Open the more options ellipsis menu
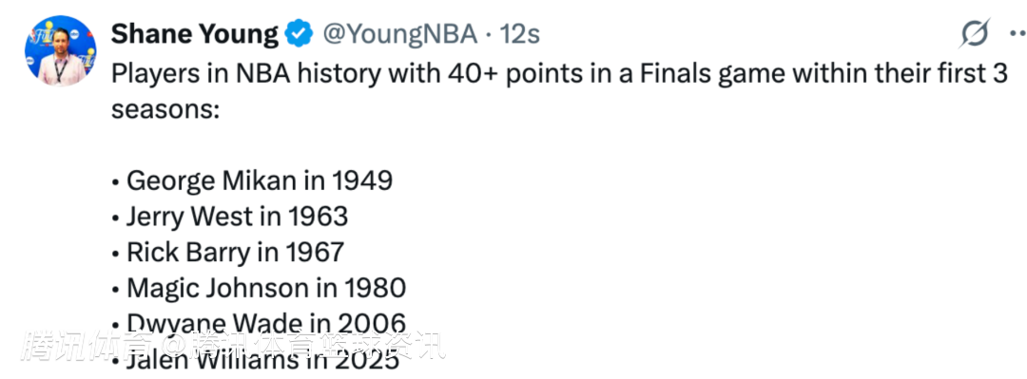The image size is (1027, 379). (1017, 35)
